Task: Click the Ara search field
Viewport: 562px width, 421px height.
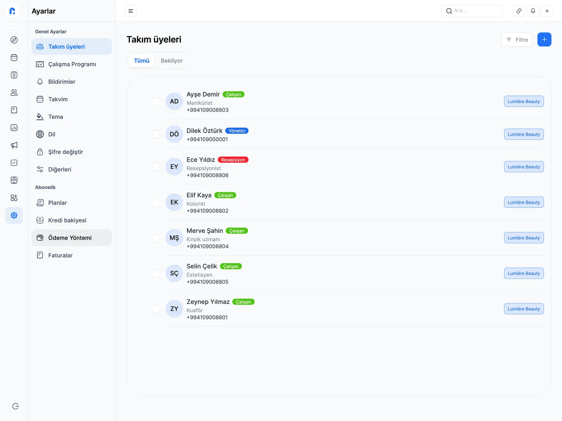Action: pos(471,11)
